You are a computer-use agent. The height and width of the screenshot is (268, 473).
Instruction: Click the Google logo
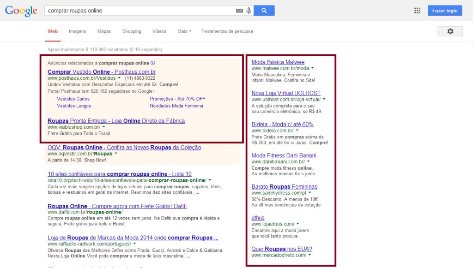pyautogui.click(x=21, y=11)
